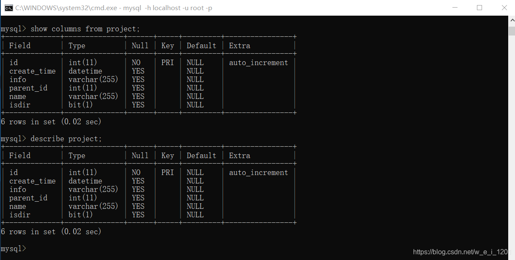Maximize the cmd.exe window
515x260 pixels.
click(x=479, y=8)
